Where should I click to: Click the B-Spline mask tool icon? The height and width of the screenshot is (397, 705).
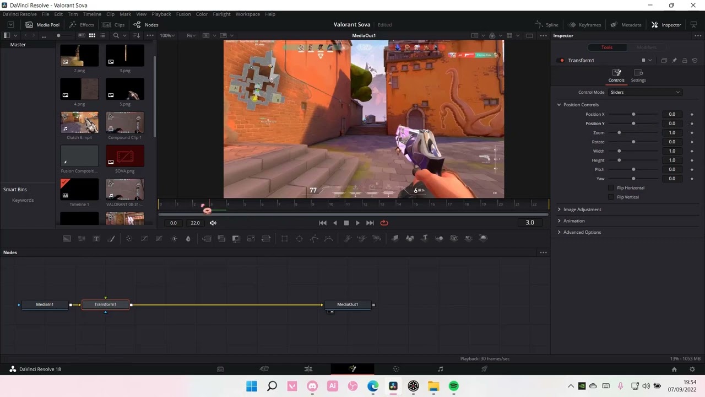pos(329,238)
